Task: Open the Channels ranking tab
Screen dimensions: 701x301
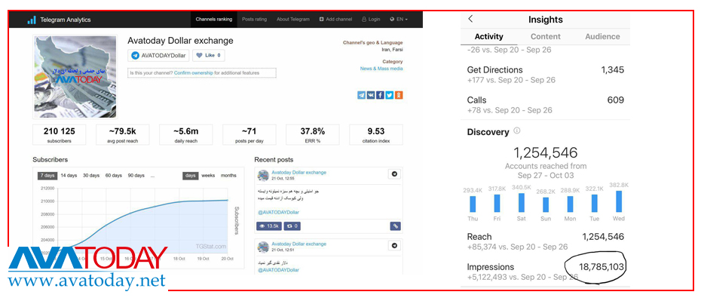Action: tap(214, 19)
